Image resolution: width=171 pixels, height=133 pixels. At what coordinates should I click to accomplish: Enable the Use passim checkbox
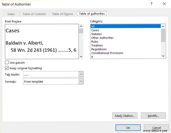point(7,63)
